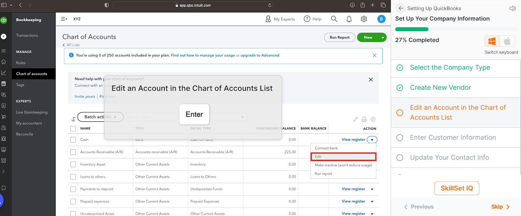
Task: Click the sort arrow beside Batch actions
Action: (x=73, y=119)
